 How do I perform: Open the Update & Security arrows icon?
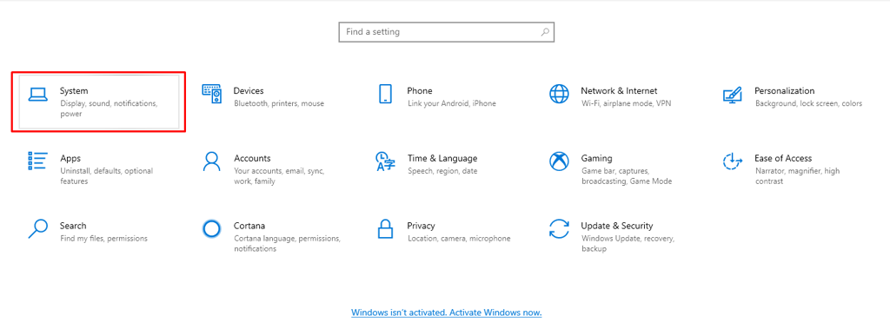559,228
